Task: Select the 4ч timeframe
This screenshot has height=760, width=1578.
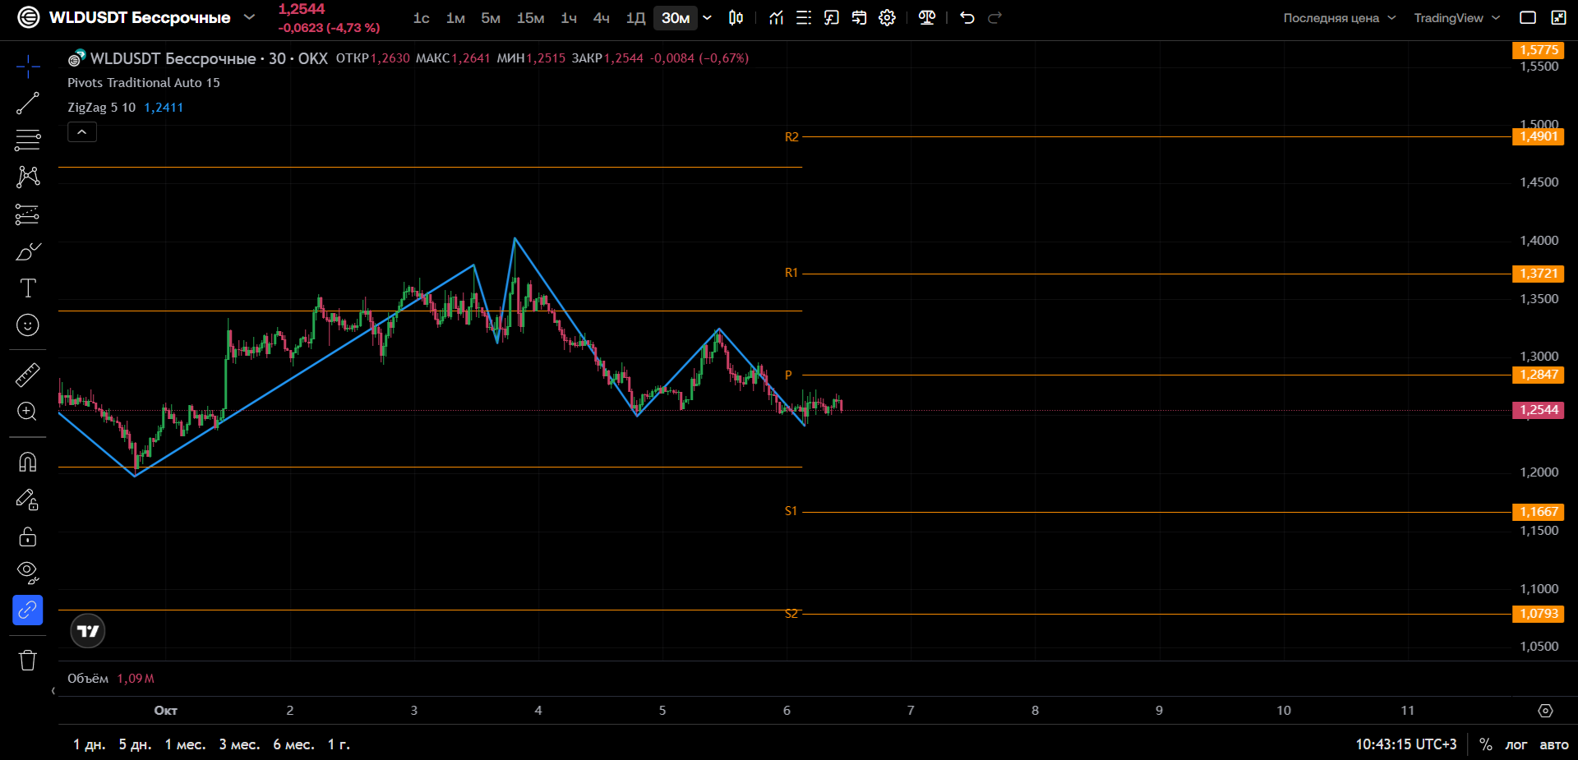Action: point(602,18)
